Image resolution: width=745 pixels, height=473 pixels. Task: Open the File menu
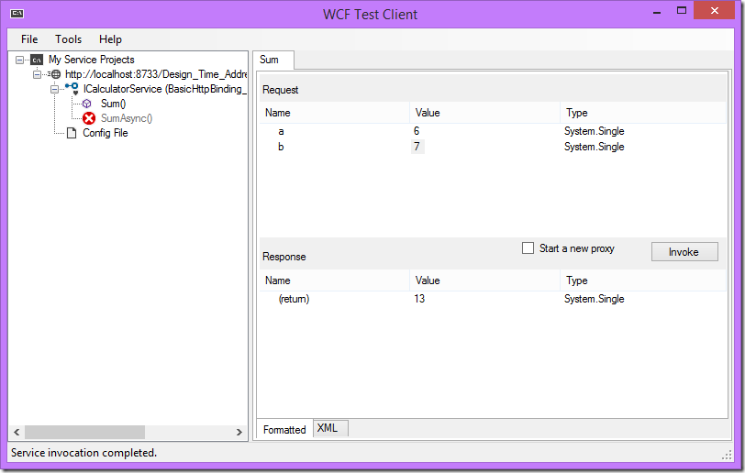click(29, 39)
